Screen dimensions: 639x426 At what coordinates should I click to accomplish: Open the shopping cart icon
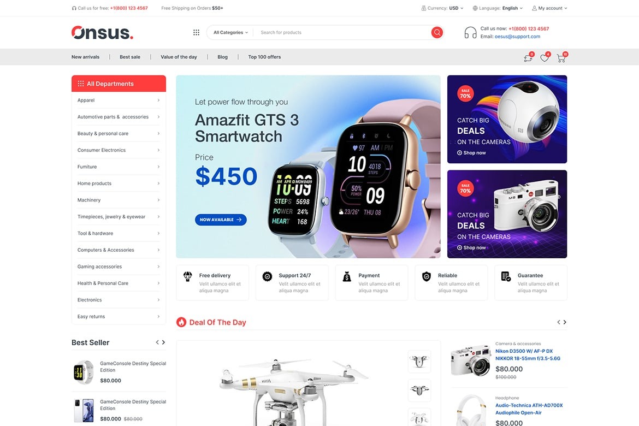click(561, 58)
